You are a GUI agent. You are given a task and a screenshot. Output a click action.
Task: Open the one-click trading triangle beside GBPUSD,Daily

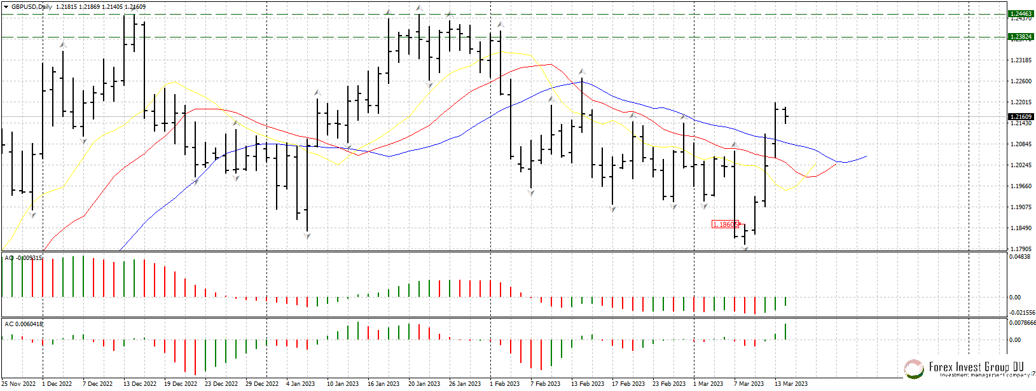click(6, 7)
